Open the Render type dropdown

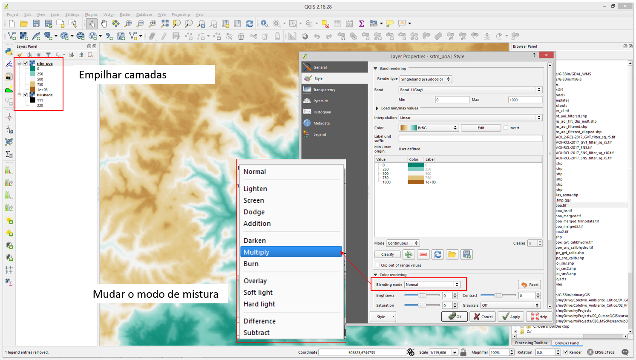point(425,79)
